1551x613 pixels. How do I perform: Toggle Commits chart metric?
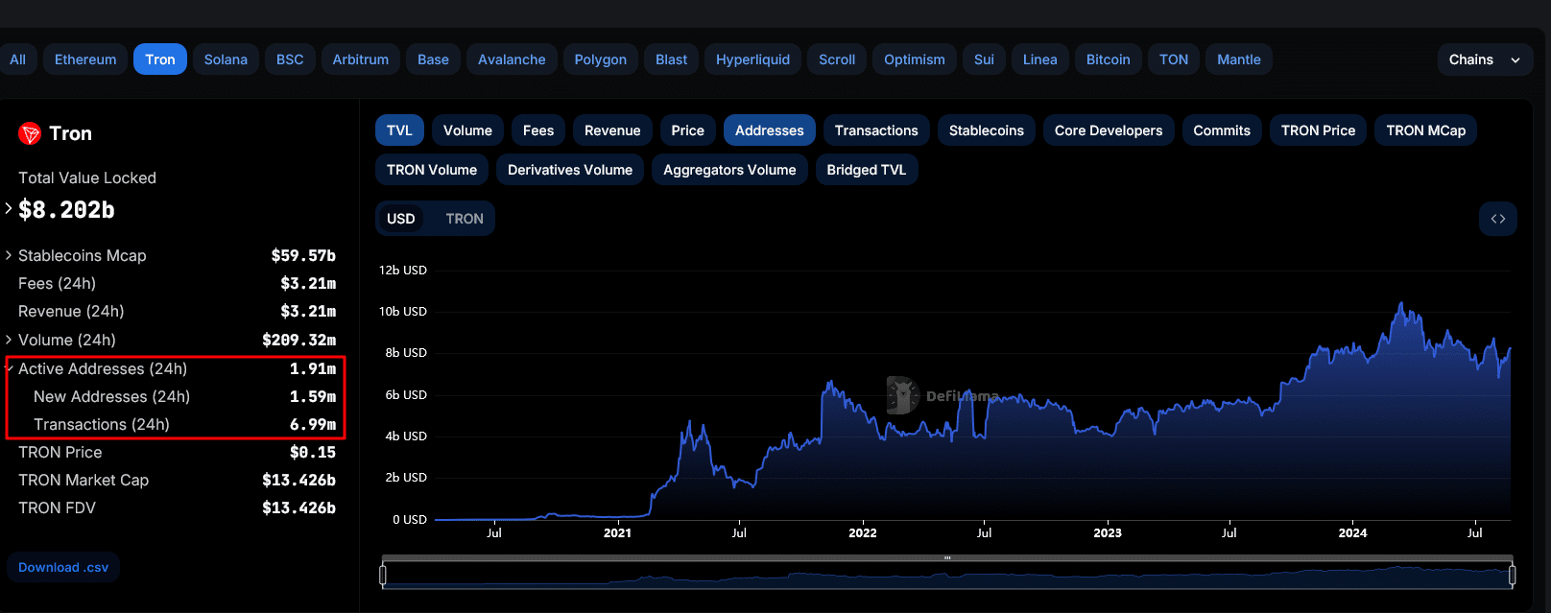(1222, 130)
